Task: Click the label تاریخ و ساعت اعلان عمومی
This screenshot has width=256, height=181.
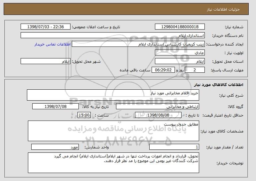Action: point(96,27)
